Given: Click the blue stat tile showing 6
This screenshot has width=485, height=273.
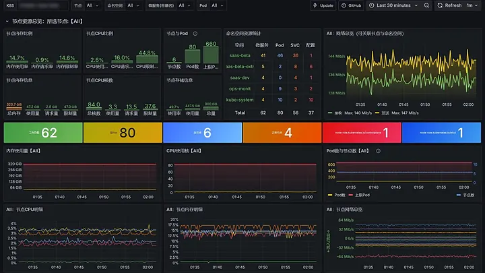Looking at the screenshot, I should (202, 133).
